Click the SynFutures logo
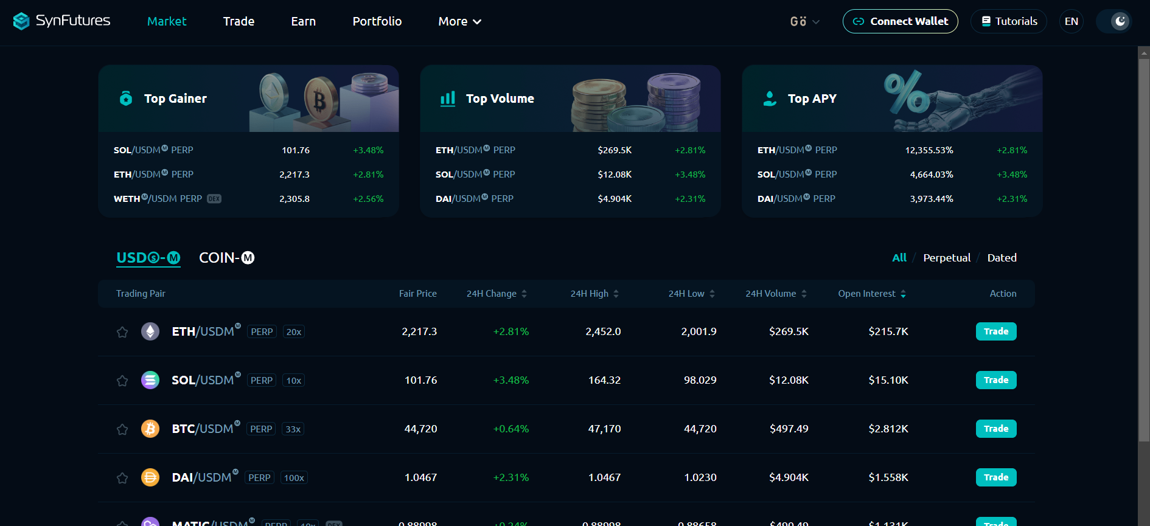1150x526 pixels. (x=61, y=21)
